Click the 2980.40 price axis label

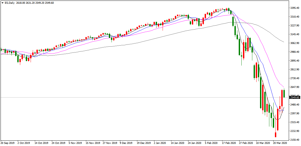point(295,52)
